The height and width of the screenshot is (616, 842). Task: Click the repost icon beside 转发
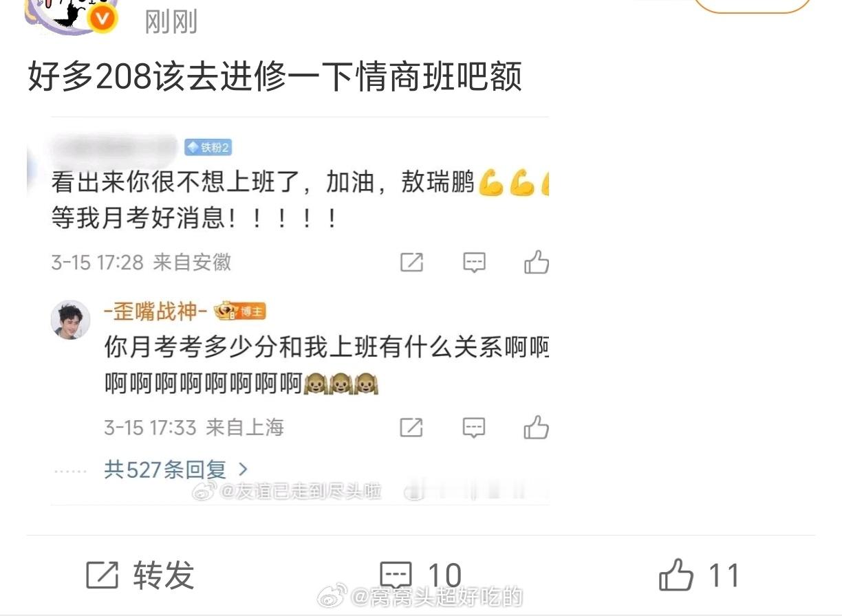[102, 575]
